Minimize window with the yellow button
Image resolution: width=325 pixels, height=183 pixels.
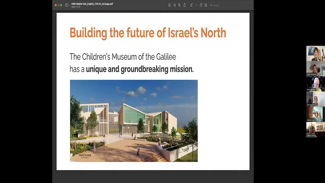58,5
